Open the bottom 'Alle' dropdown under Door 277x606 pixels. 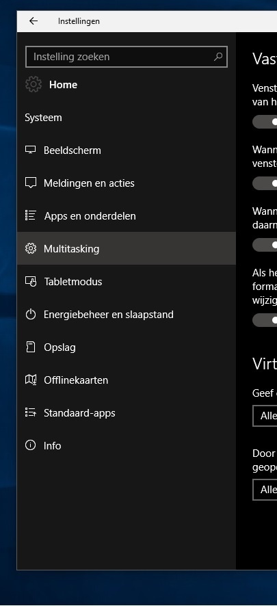pos(265,490)
